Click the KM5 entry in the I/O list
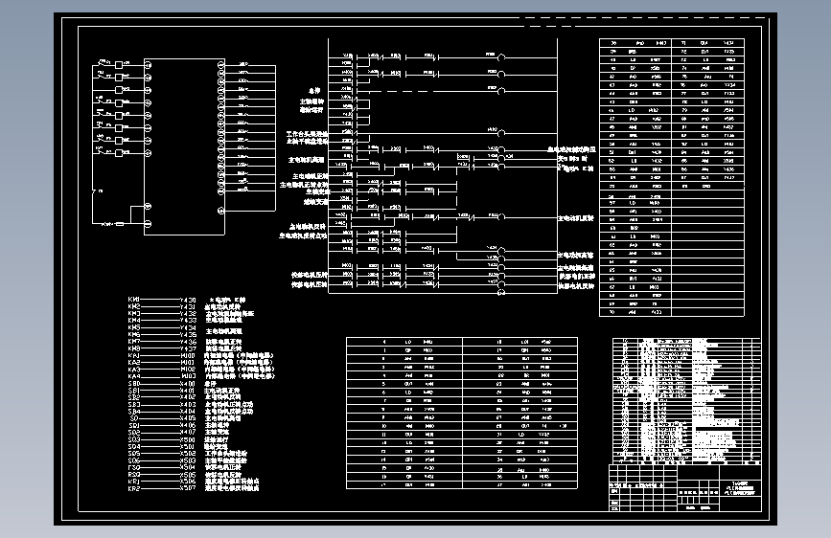The height and width of the screenshot is (538, 831). click(x=134, y=327)
